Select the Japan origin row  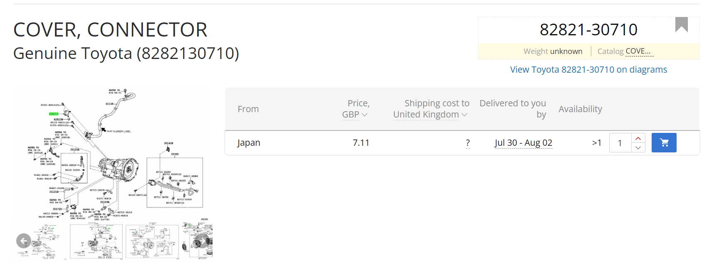(x=249, y=143)
